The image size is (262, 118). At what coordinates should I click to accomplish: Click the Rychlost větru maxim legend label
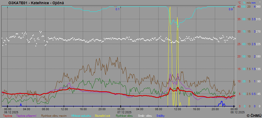tap(54, 116)
